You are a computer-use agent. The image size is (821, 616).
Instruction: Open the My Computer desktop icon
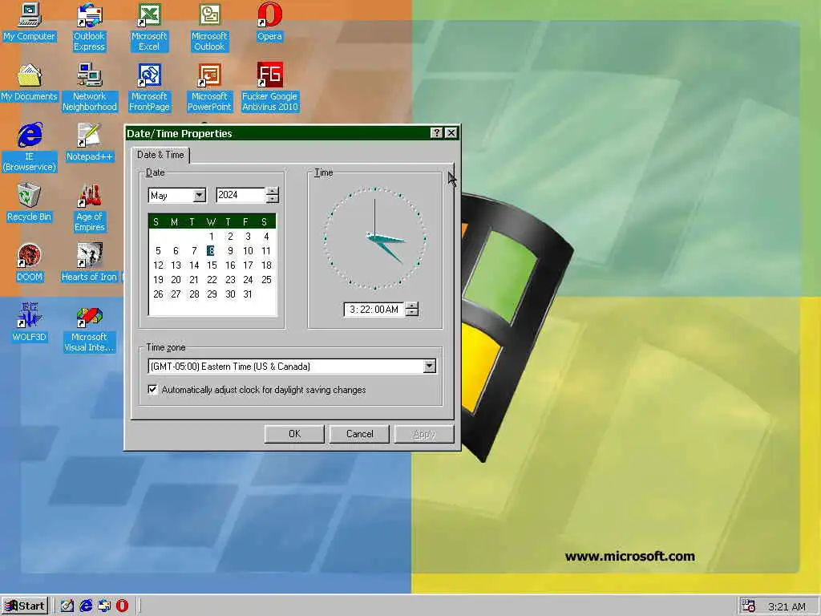pyautogui.click(x=30, y=22)
